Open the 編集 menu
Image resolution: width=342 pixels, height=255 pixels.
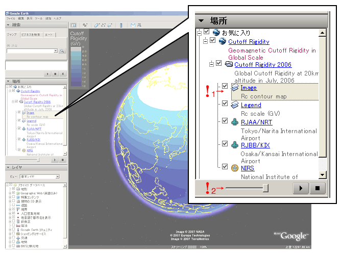pos(21,18)
